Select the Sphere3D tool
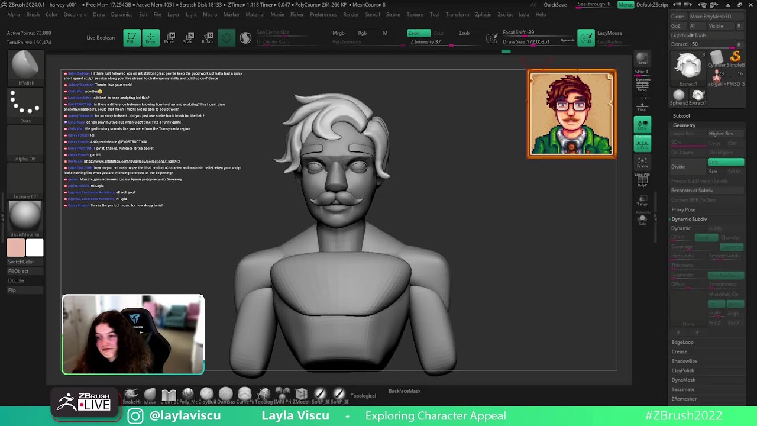Screen dimensions: 757x426 point(679,96)
